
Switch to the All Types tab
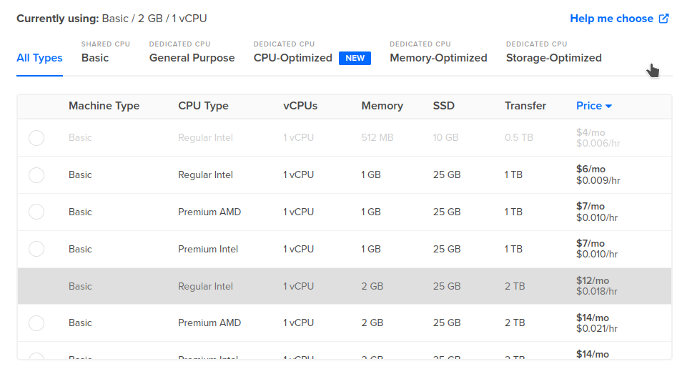coord(39,58)
